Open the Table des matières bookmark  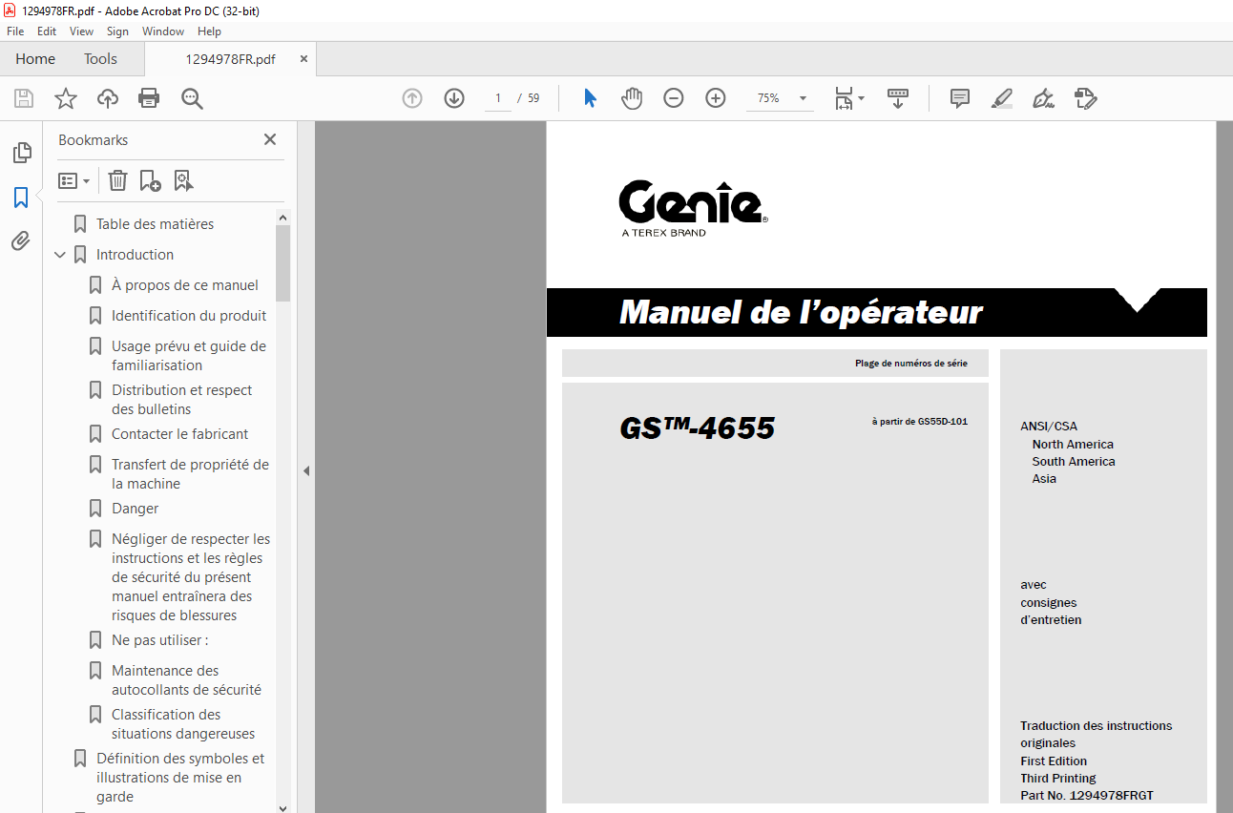point(155,224)
